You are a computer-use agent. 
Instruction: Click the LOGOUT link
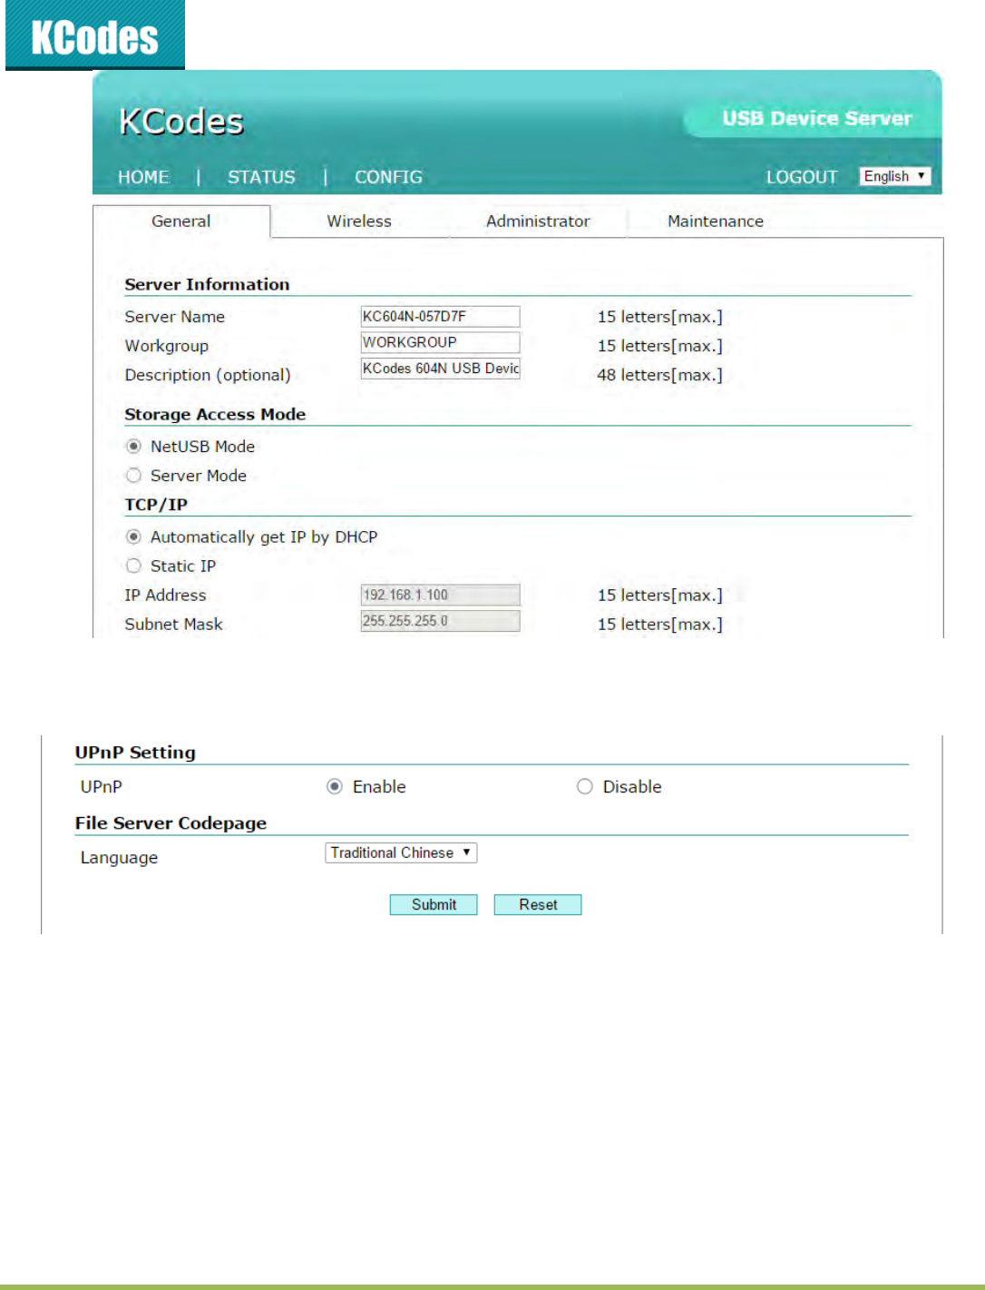pos(802,177)
